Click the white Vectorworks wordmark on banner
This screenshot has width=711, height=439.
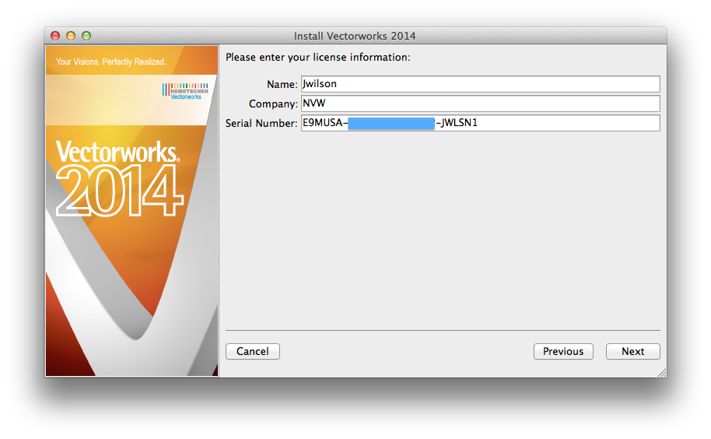[x=117, y=151]
